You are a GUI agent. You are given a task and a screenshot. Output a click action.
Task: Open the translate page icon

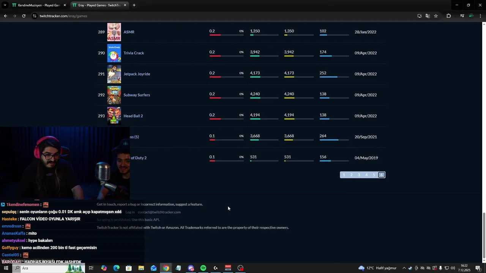428,16
